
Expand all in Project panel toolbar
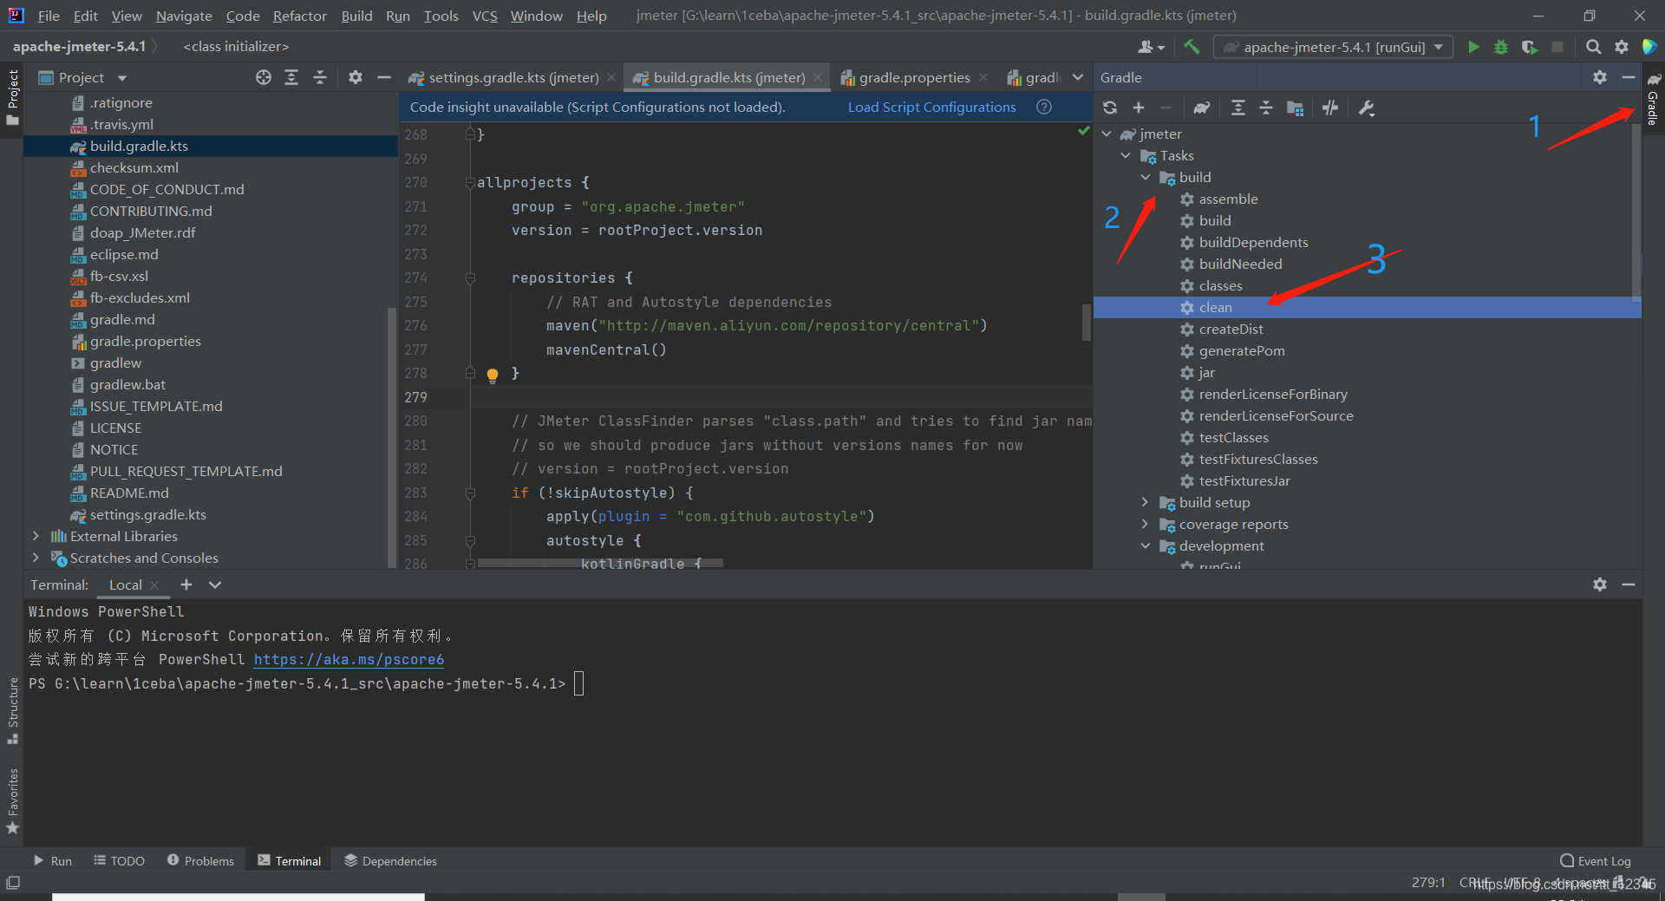291,77
